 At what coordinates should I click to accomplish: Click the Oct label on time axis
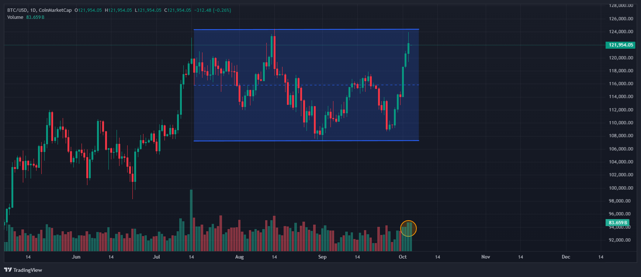pos(402,257)
